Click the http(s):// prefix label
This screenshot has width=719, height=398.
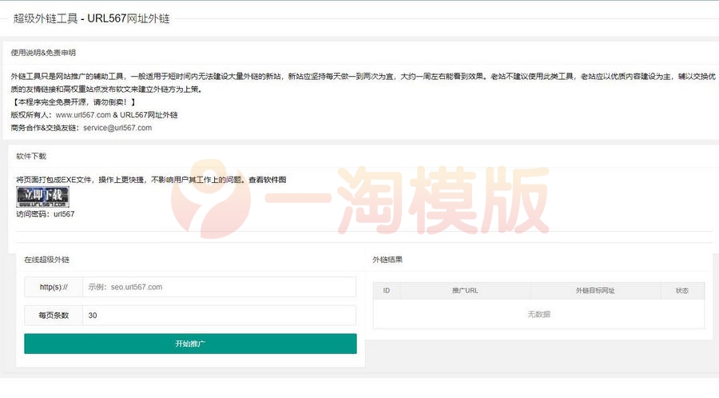coord(54,287)
